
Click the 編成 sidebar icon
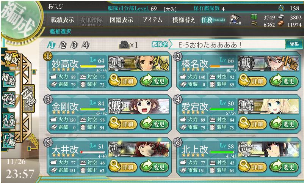pyautogui.click(x=10, y=59)
